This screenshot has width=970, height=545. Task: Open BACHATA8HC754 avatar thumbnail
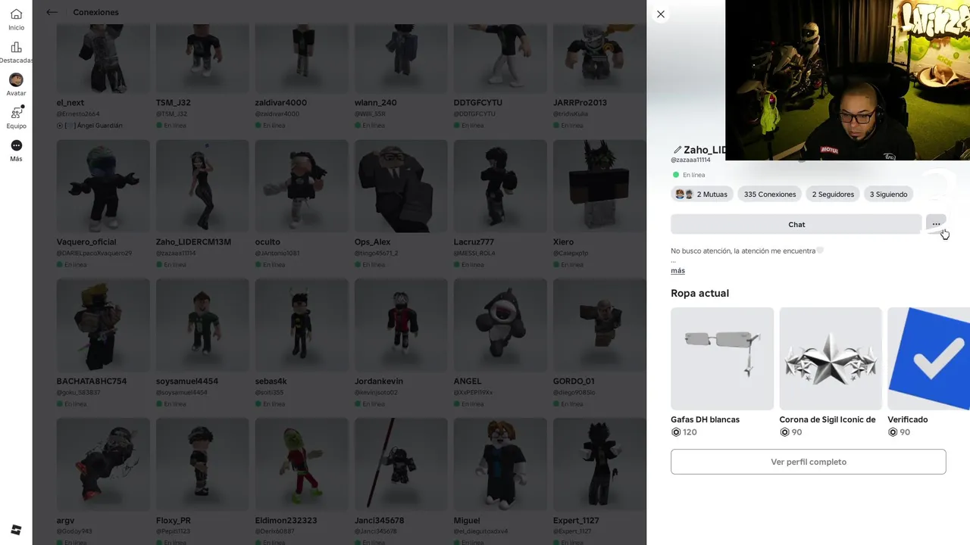(103, 325)
